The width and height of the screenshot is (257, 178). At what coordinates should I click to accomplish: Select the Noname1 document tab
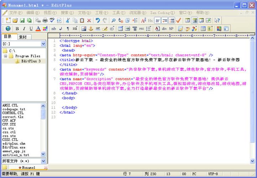point(28,167)
